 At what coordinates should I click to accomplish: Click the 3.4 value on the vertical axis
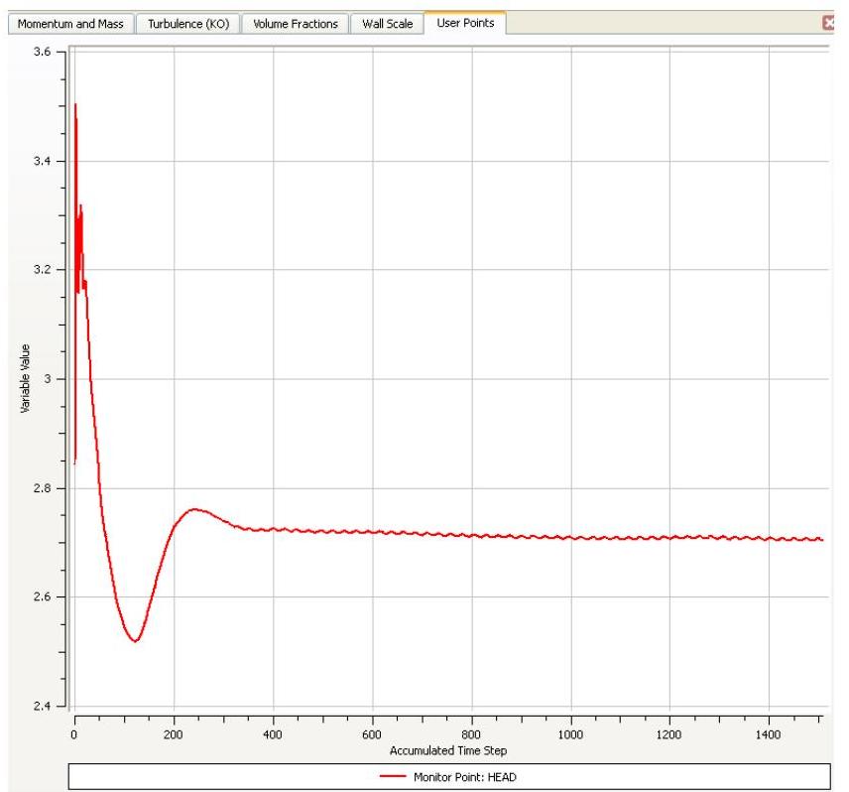click(x=42, y=161)
